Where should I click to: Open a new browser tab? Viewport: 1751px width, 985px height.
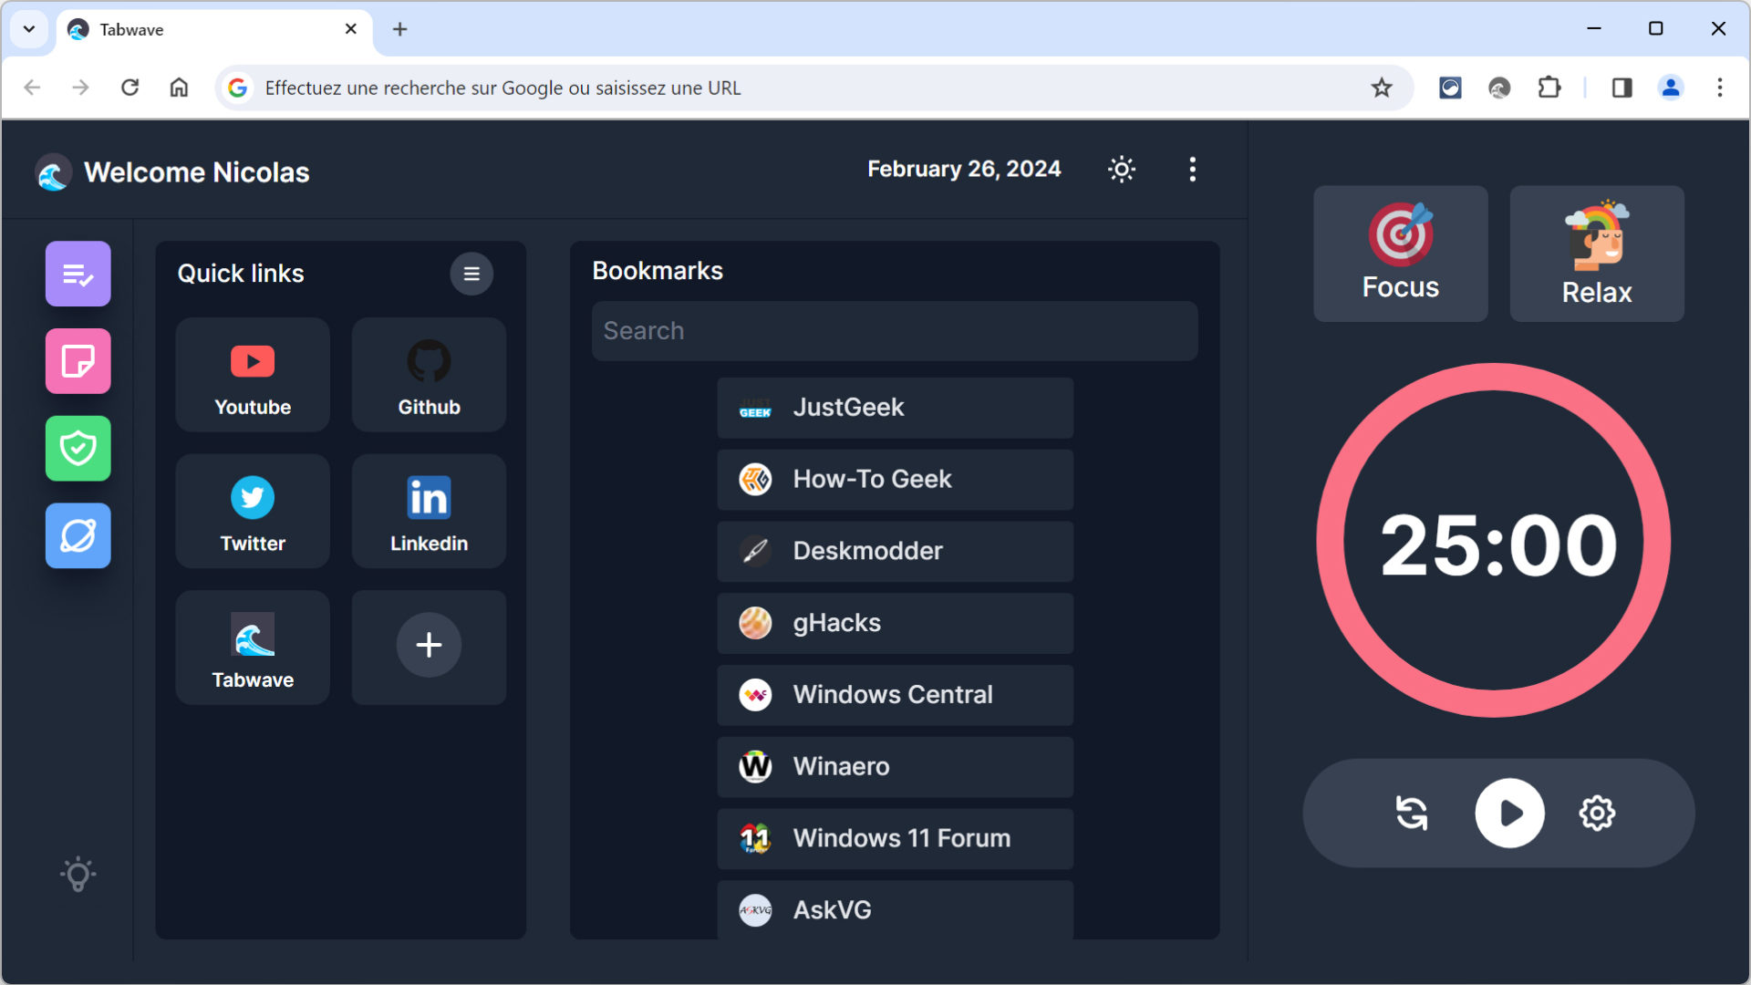[x=399, y=29]
